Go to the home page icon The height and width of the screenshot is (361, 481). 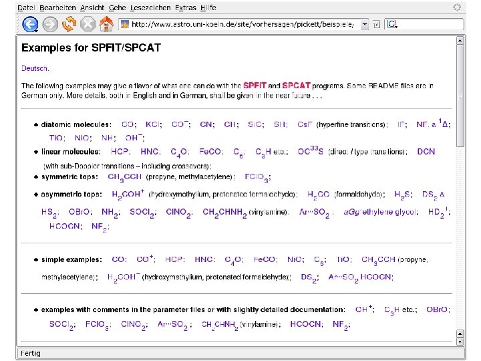click(106, 24)
